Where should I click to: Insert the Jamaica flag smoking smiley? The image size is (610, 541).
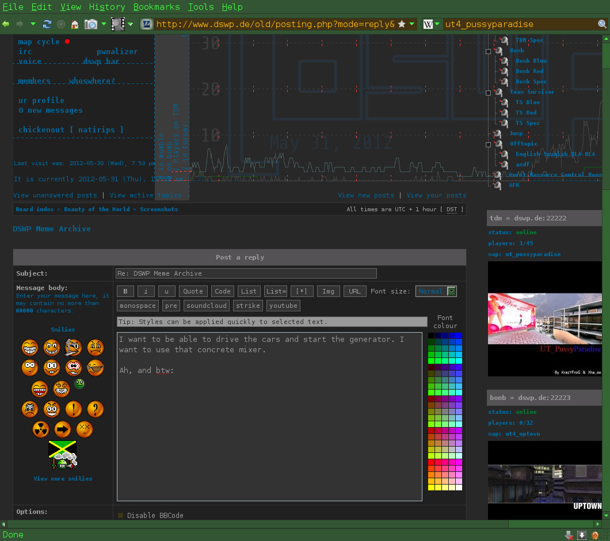point(63,455)
